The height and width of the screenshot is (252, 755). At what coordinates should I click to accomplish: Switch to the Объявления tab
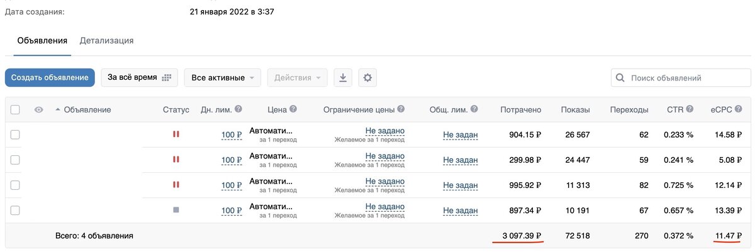tap(42, 40)
